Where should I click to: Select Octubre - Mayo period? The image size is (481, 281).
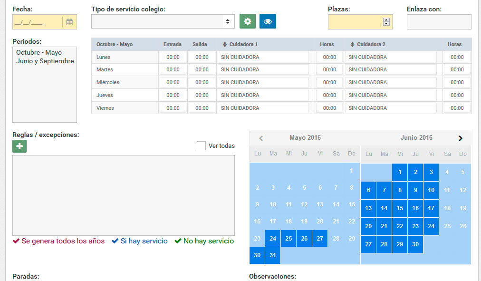[x=39, y=52]
